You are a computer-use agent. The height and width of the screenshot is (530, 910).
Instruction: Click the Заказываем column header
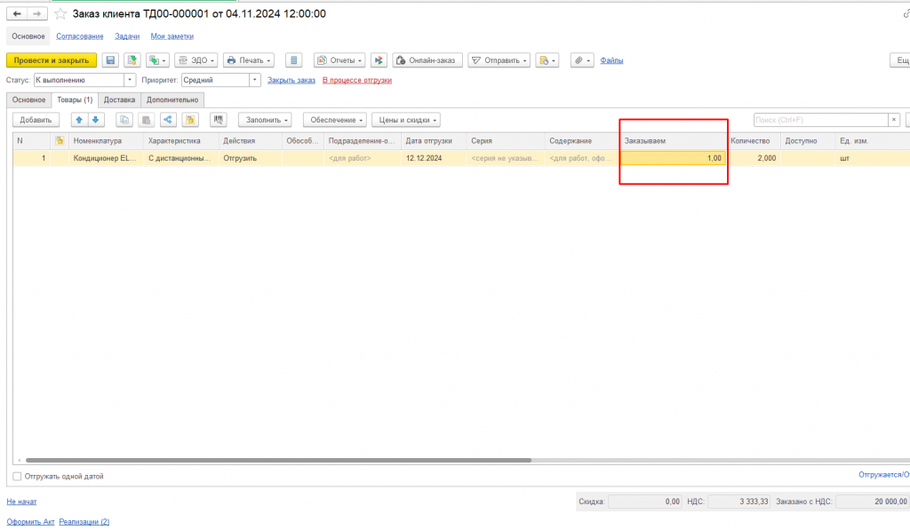coord(674,141)
